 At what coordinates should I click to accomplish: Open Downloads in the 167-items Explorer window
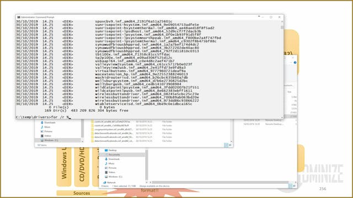point(48,123)
